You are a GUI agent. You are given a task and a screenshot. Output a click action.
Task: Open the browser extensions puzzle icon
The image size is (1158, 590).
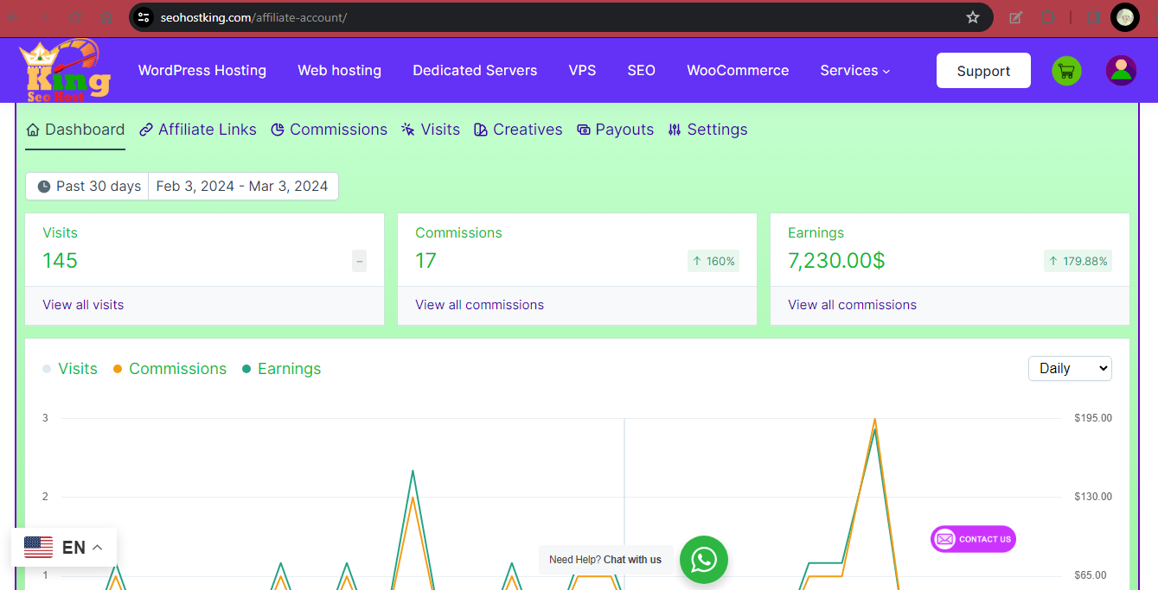(x=1047, y=17)
